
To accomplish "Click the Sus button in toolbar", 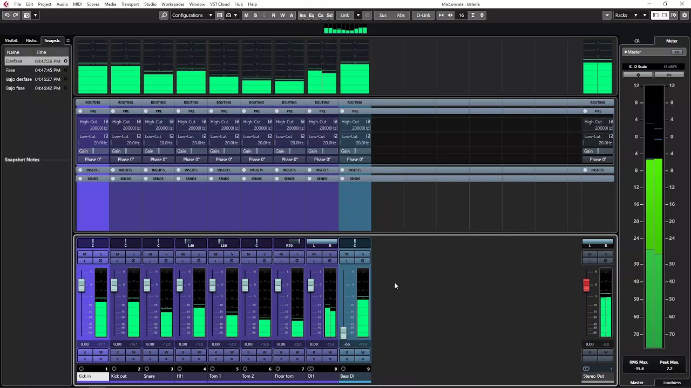I will coord(383,15).
